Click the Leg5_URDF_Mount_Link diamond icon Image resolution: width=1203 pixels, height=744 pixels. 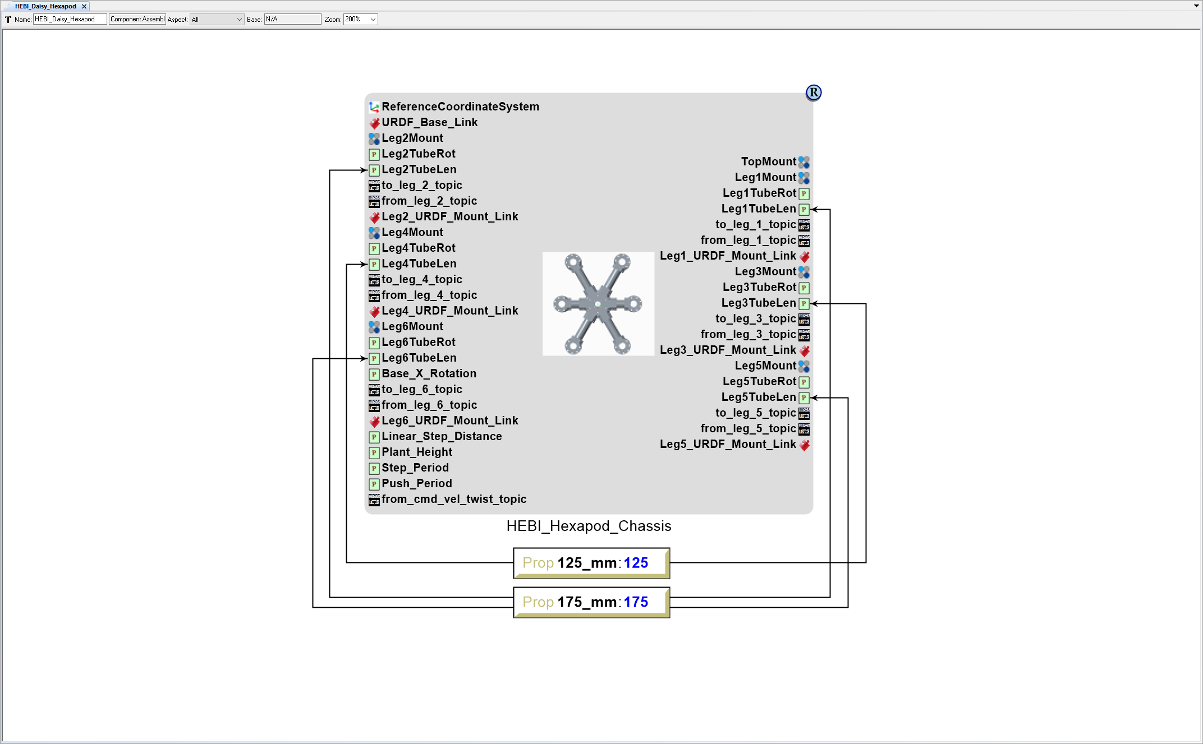804,445
